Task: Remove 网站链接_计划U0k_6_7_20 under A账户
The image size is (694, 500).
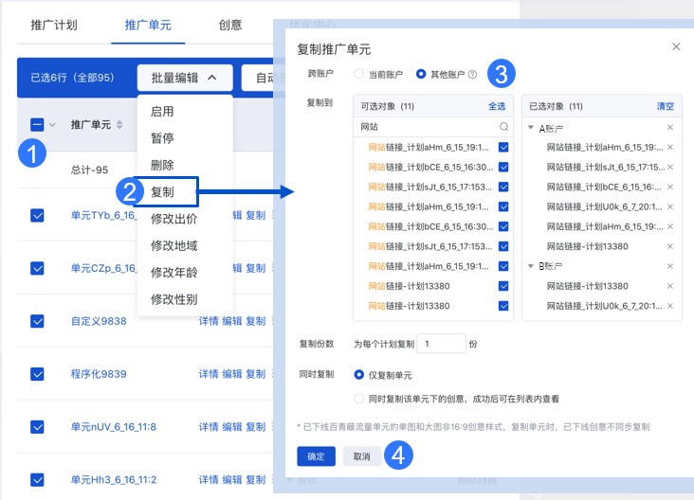Action: pos(670,206)
